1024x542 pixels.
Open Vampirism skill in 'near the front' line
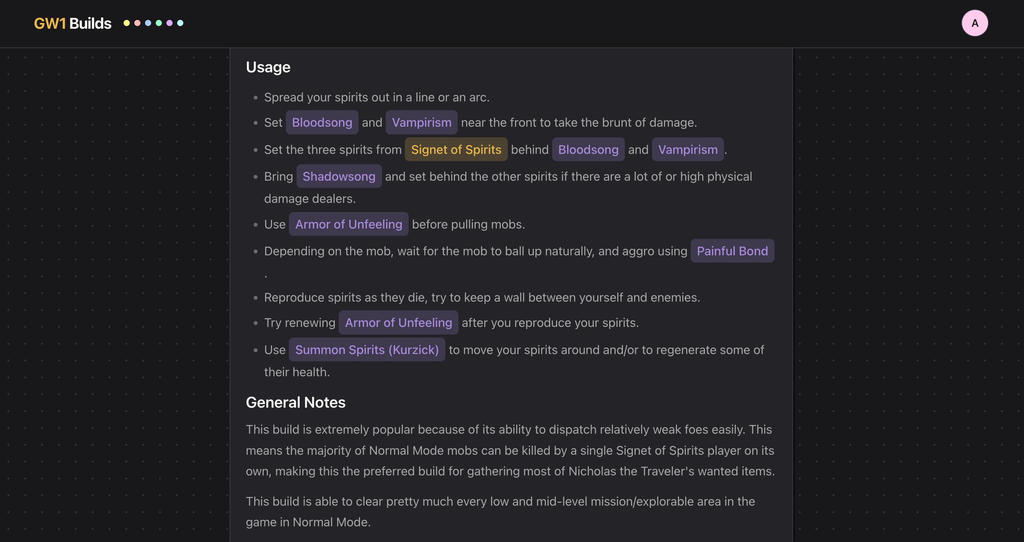click(x=421, y=122)
